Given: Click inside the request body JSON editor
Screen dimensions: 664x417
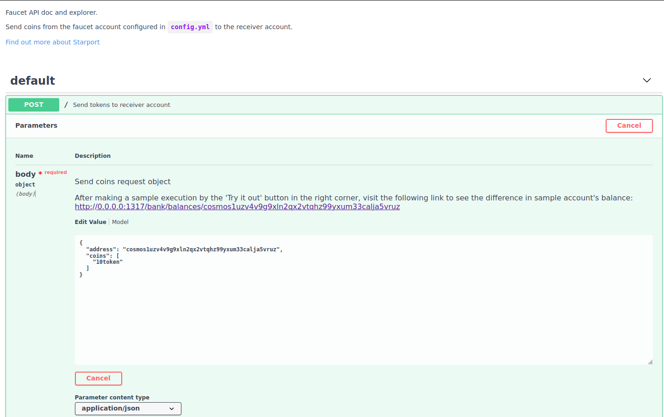Looking at the screenshot, I should 364,300.
